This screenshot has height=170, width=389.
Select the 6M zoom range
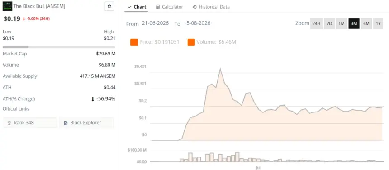(x=366, y=24)
